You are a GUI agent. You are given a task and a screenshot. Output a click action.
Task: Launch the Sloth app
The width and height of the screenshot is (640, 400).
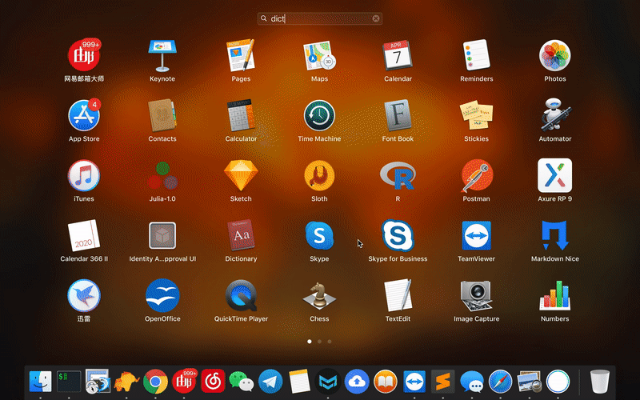click(x=319, y=175)
